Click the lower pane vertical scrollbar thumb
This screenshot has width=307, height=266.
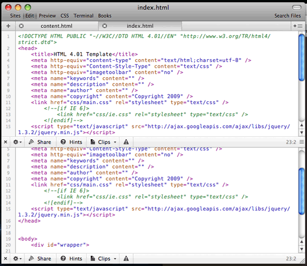tap(302, 191)
